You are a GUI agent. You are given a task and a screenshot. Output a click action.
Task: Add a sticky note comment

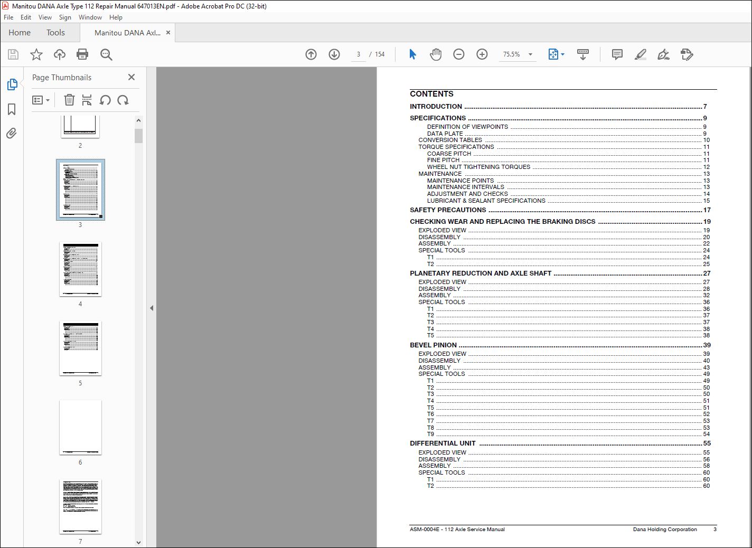click(x=617, y=54)
